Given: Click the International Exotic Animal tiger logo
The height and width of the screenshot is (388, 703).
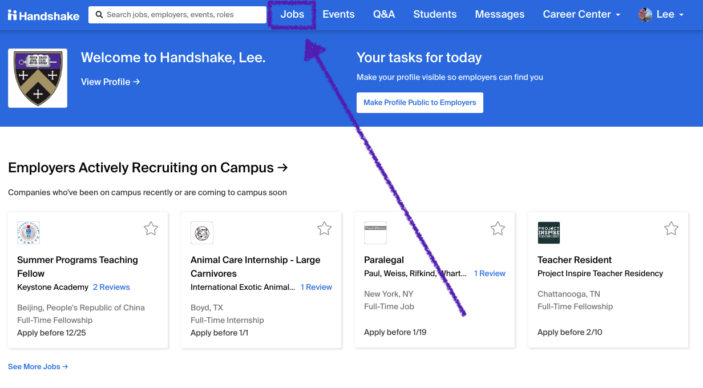Looking at the screenshot, I should tap(202, 233).
